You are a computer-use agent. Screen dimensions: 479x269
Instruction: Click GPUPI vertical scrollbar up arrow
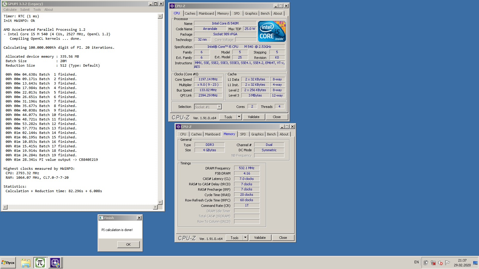[x=160, y=16]
